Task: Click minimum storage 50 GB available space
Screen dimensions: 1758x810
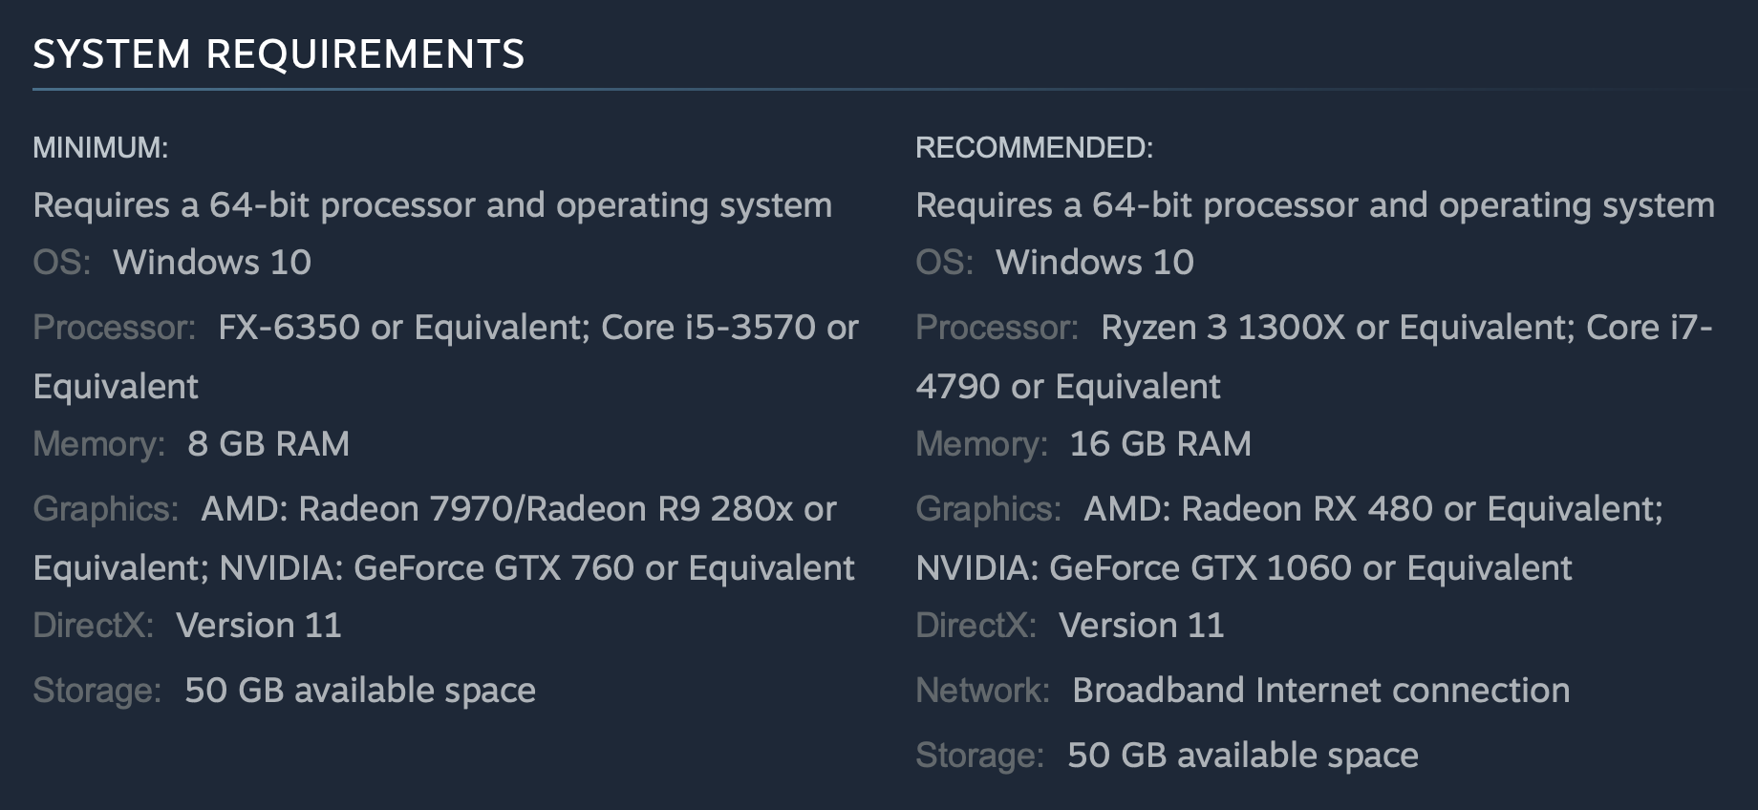Action: [x=359, y=691]
